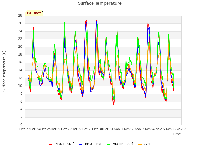
Task: Click the orange AirT legend swatch
Action: (x=140, y=144)
